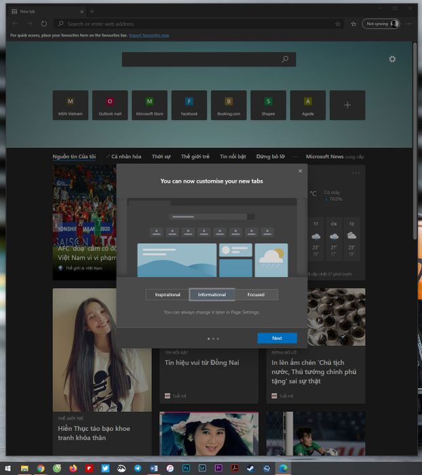Open the Shopee quick link tile

point(268,105)
